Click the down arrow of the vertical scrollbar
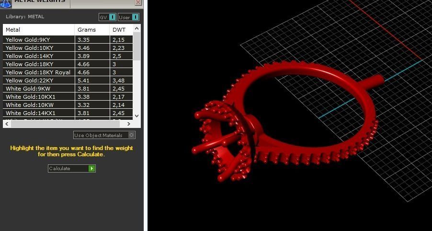Viewport: 432px width, 231px height. [137, 116]
